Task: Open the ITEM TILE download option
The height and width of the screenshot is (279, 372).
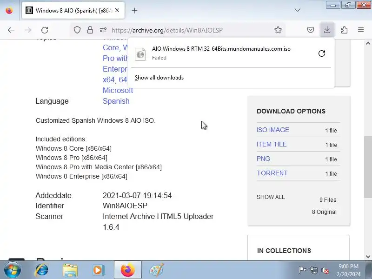Action: pyautogui.click(x=272, y=144)
